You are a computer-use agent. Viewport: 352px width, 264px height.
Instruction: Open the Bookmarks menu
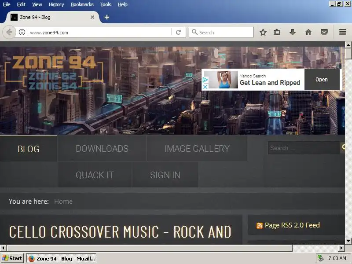pyautogui.click(x=82, y=4)
